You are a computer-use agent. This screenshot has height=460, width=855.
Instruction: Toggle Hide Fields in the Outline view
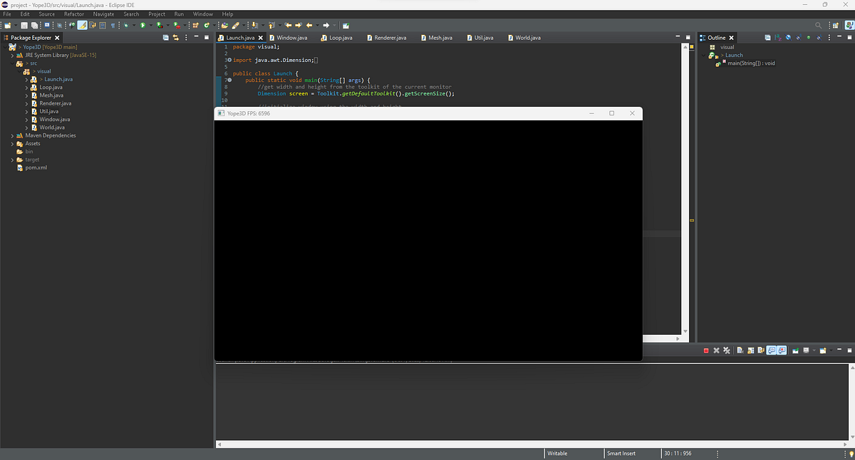pos(787,37)
